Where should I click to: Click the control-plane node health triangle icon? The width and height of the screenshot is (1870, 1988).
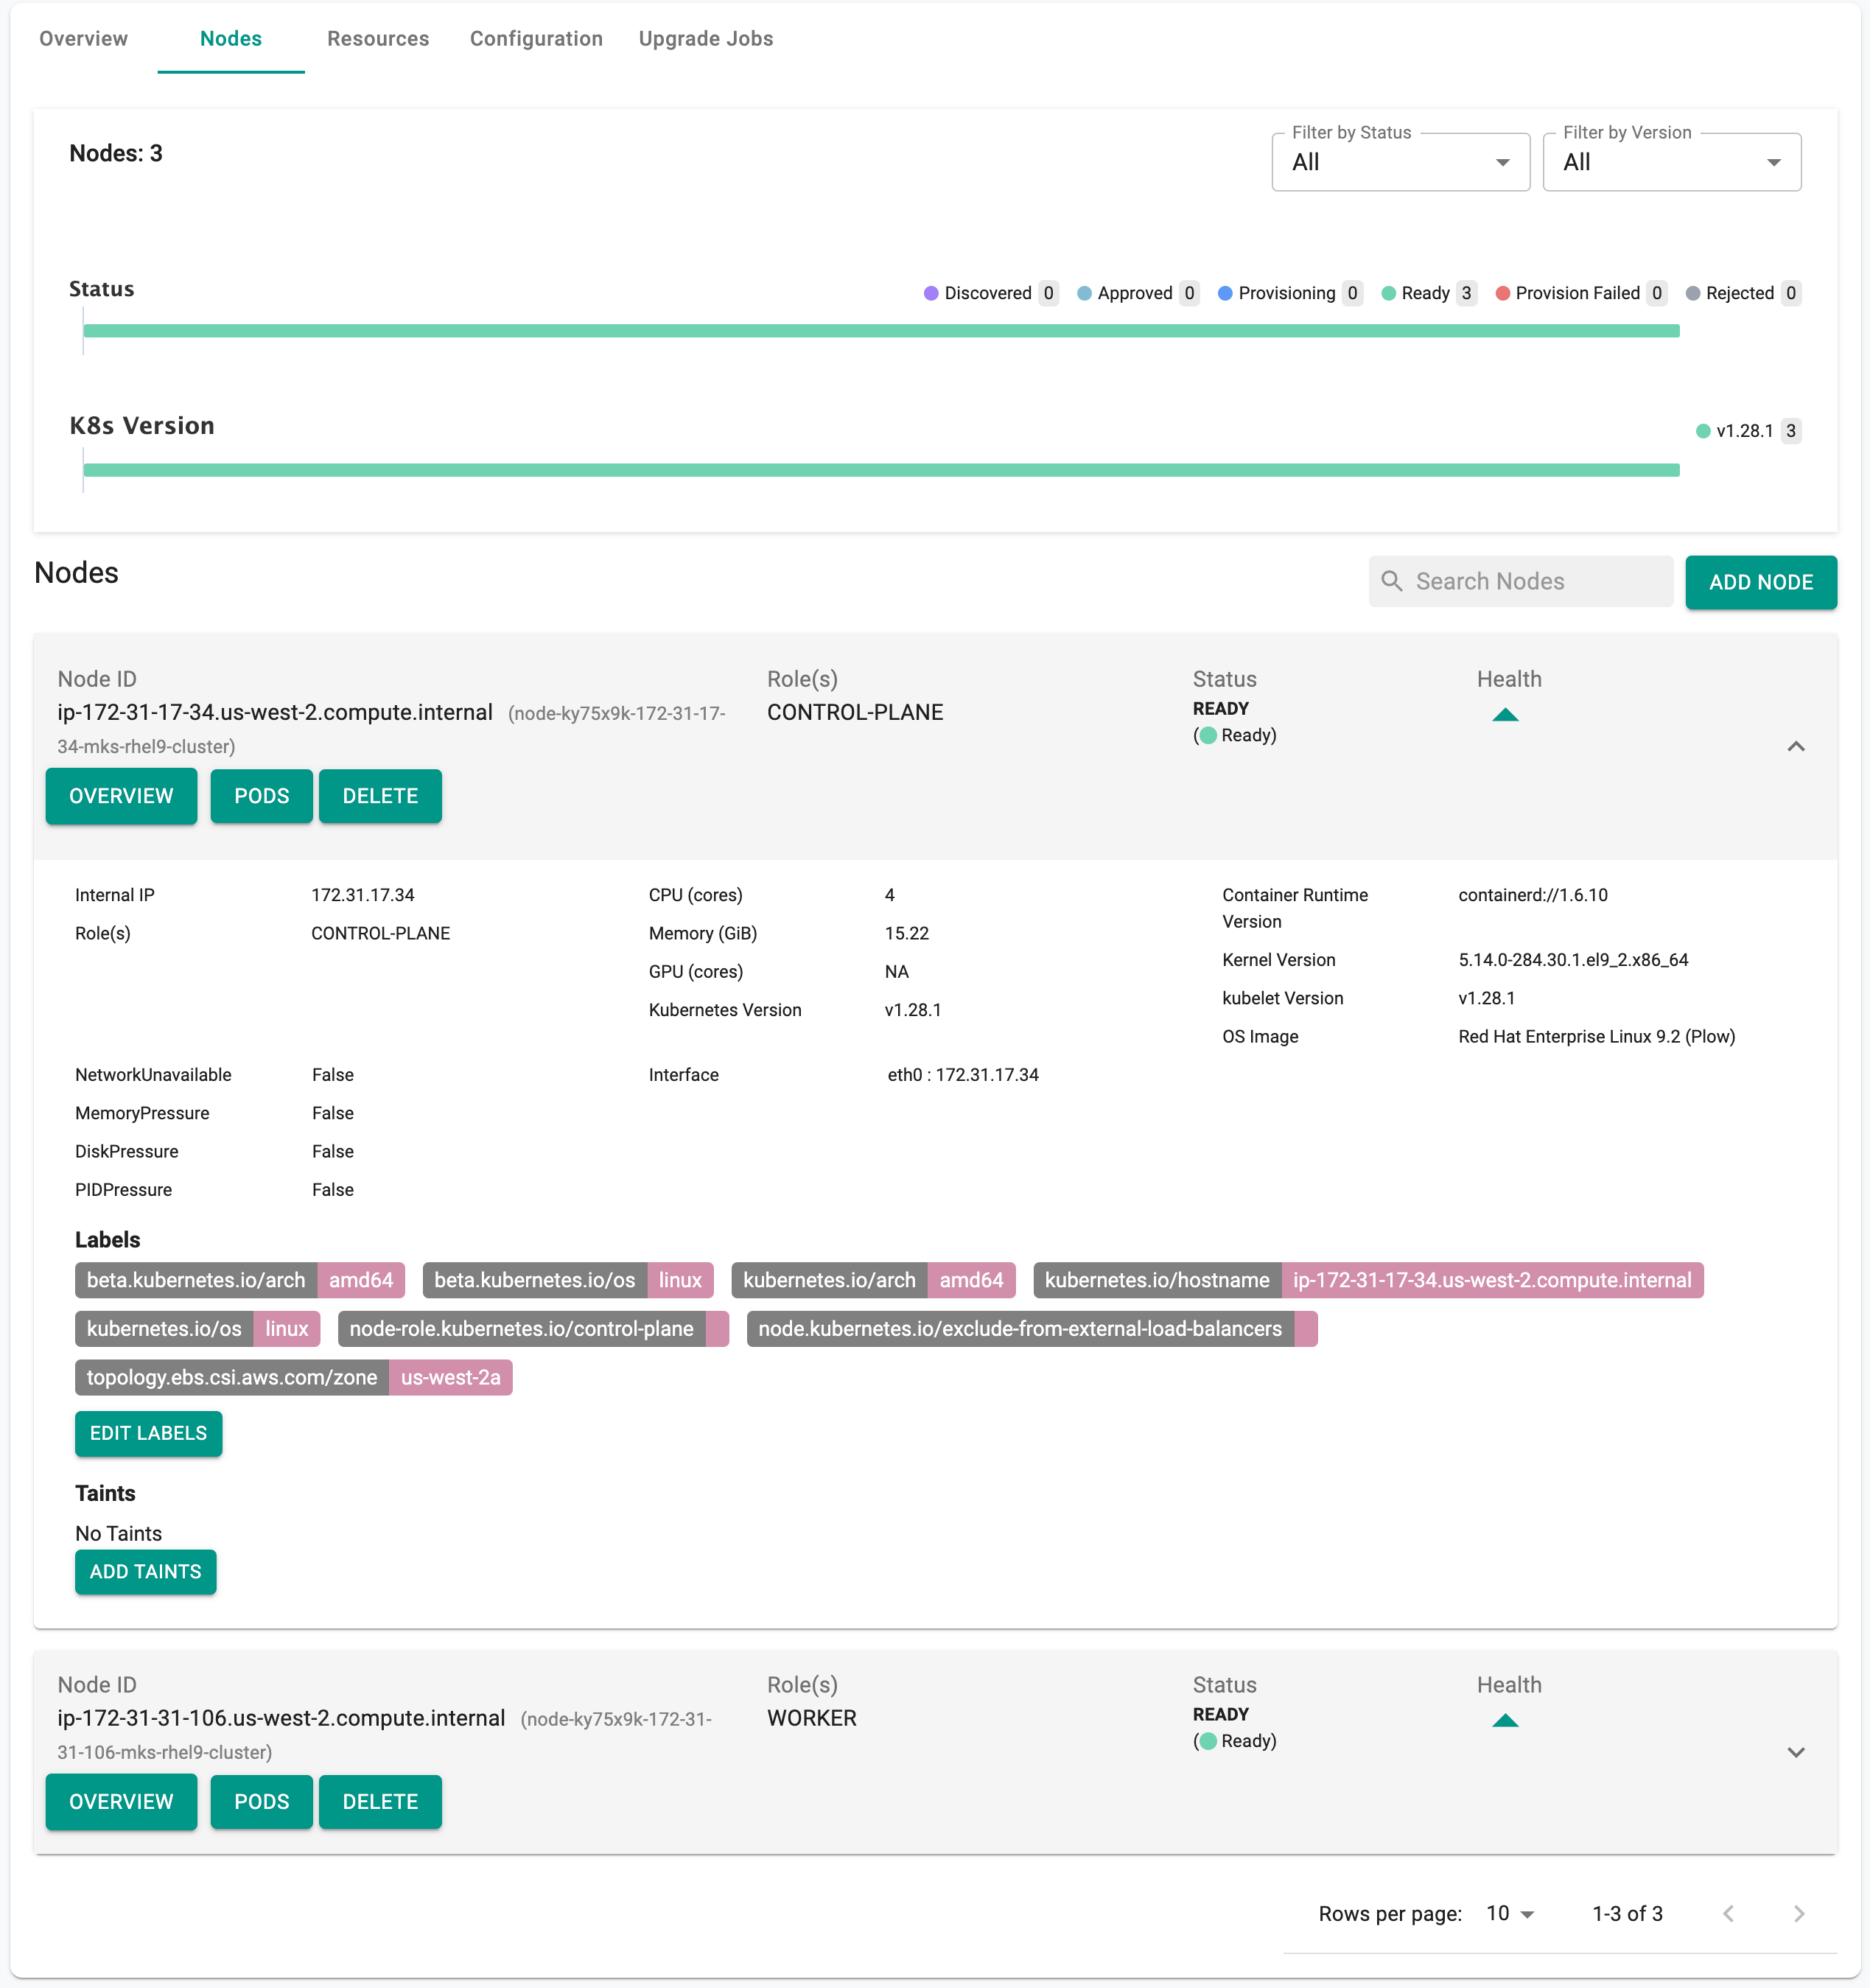(x=1505, y=715)
